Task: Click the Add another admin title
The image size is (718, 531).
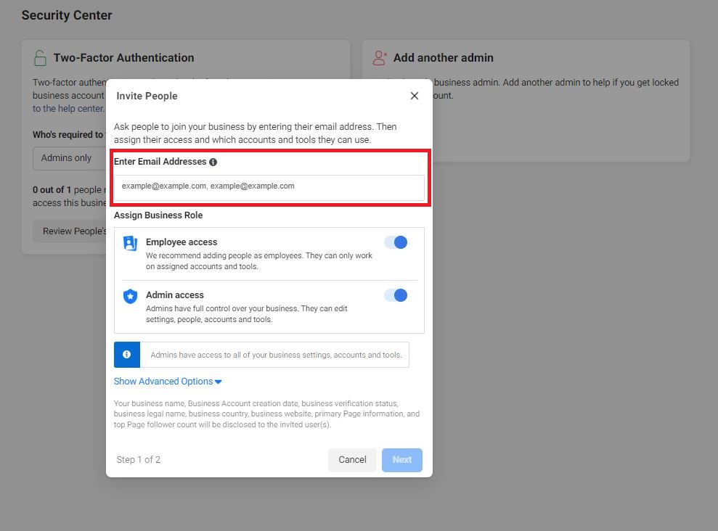Action: pos(444,58)
